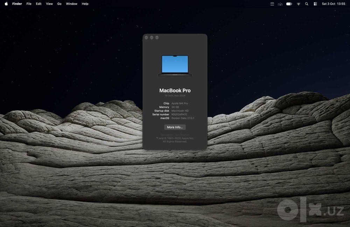Open Spotlight search magnifier icon
The width and height of the screenshot is (350, 227).
pos(307,4)
